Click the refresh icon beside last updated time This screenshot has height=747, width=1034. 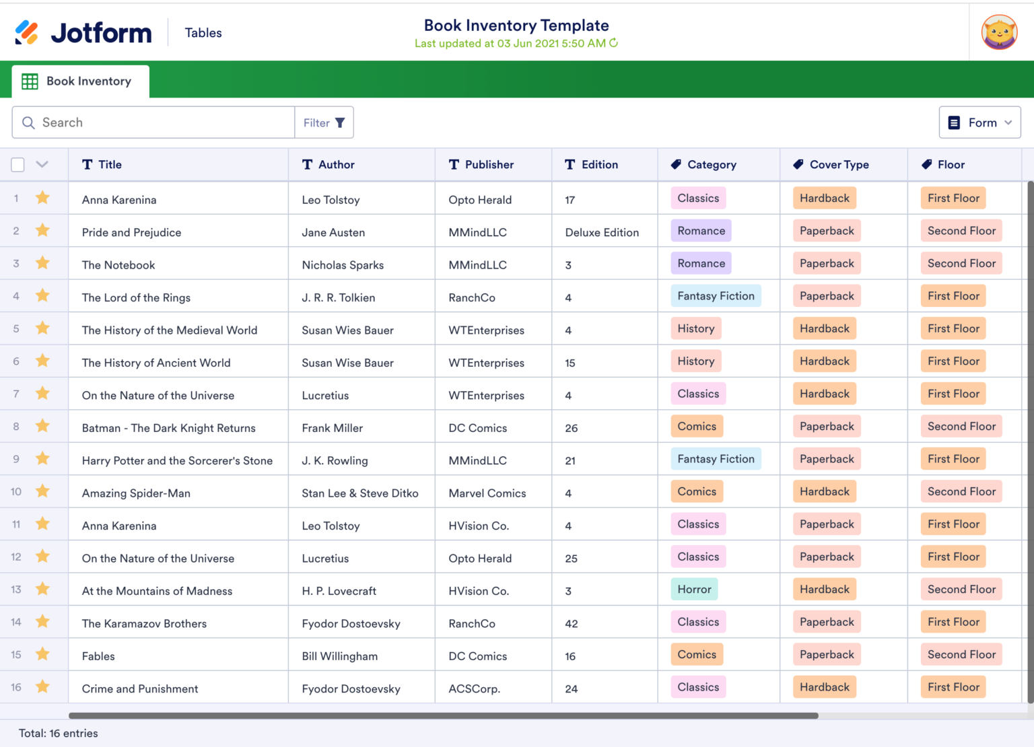(x=613, y=43)
